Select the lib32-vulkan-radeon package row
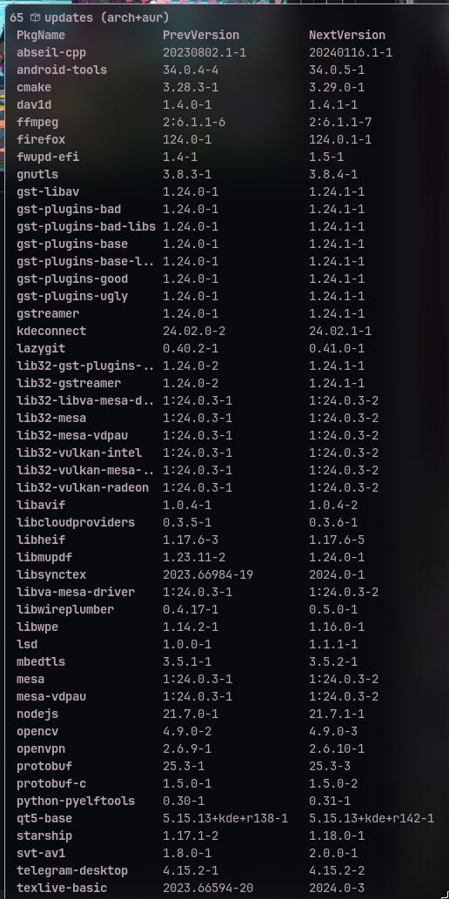 [x=224, y=487]
